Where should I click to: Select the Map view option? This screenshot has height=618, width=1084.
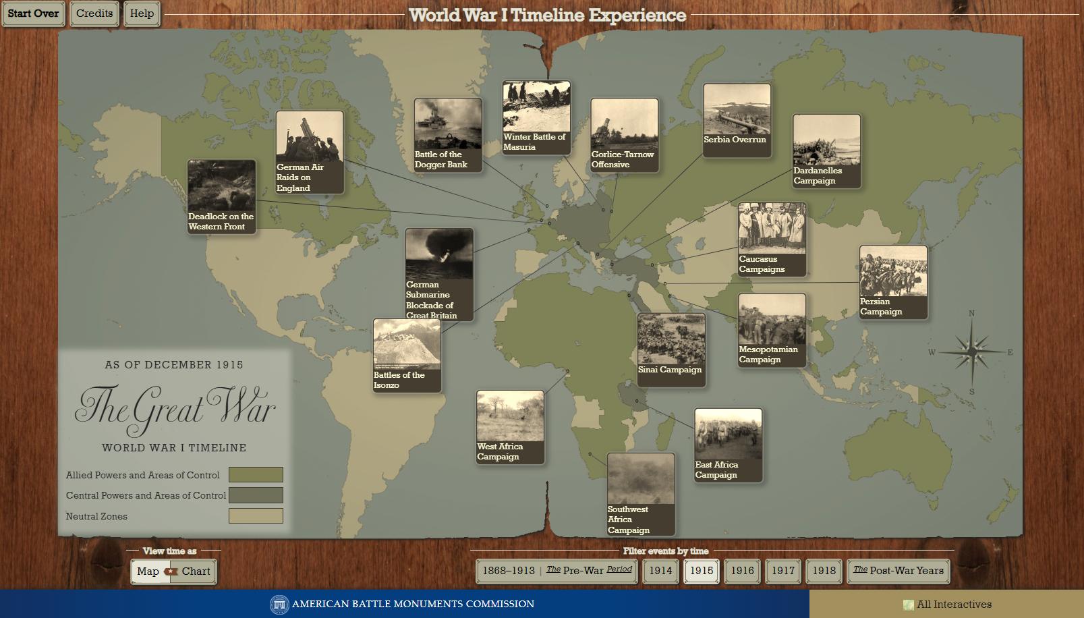tap(148, 571)
